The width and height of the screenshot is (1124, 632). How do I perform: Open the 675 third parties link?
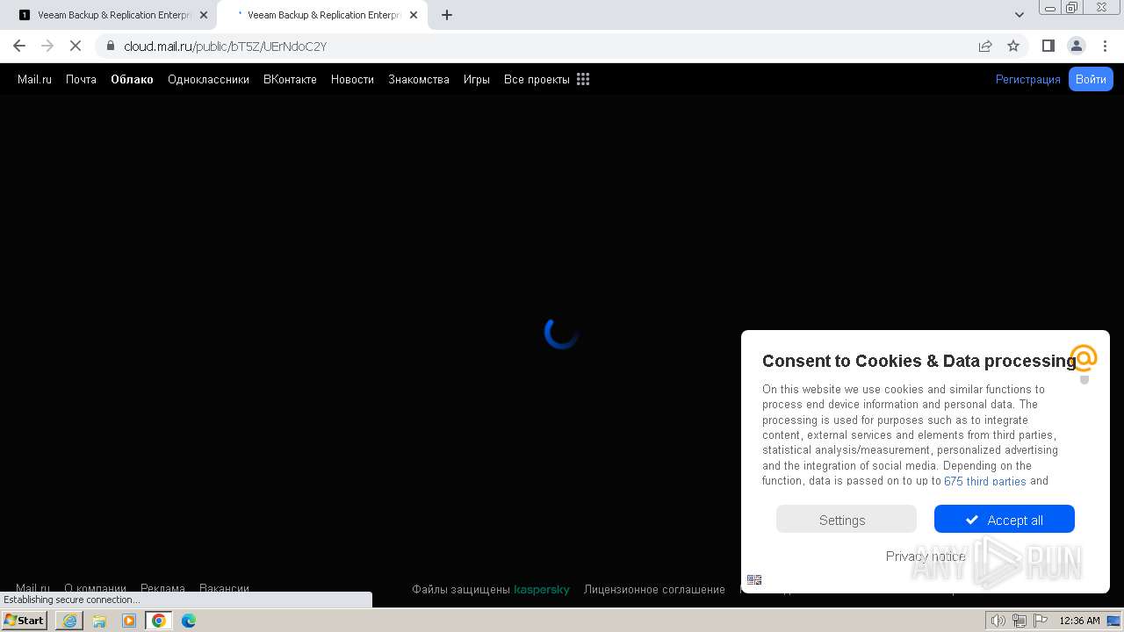(x=984, y=481)
